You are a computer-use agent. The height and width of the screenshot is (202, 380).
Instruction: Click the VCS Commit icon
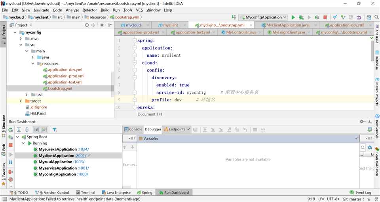point(343,17)
